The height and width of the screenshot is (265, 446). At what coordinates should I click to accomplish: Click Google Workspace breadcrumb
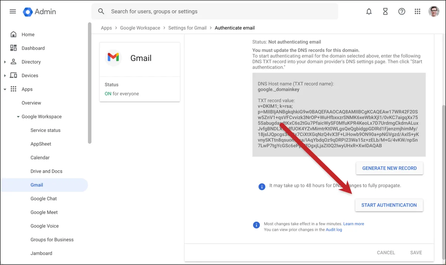(140, 28)
